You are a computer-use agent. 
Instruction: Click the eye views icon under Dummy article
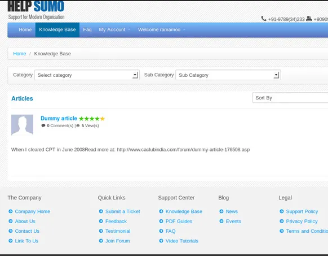point(78,125)
